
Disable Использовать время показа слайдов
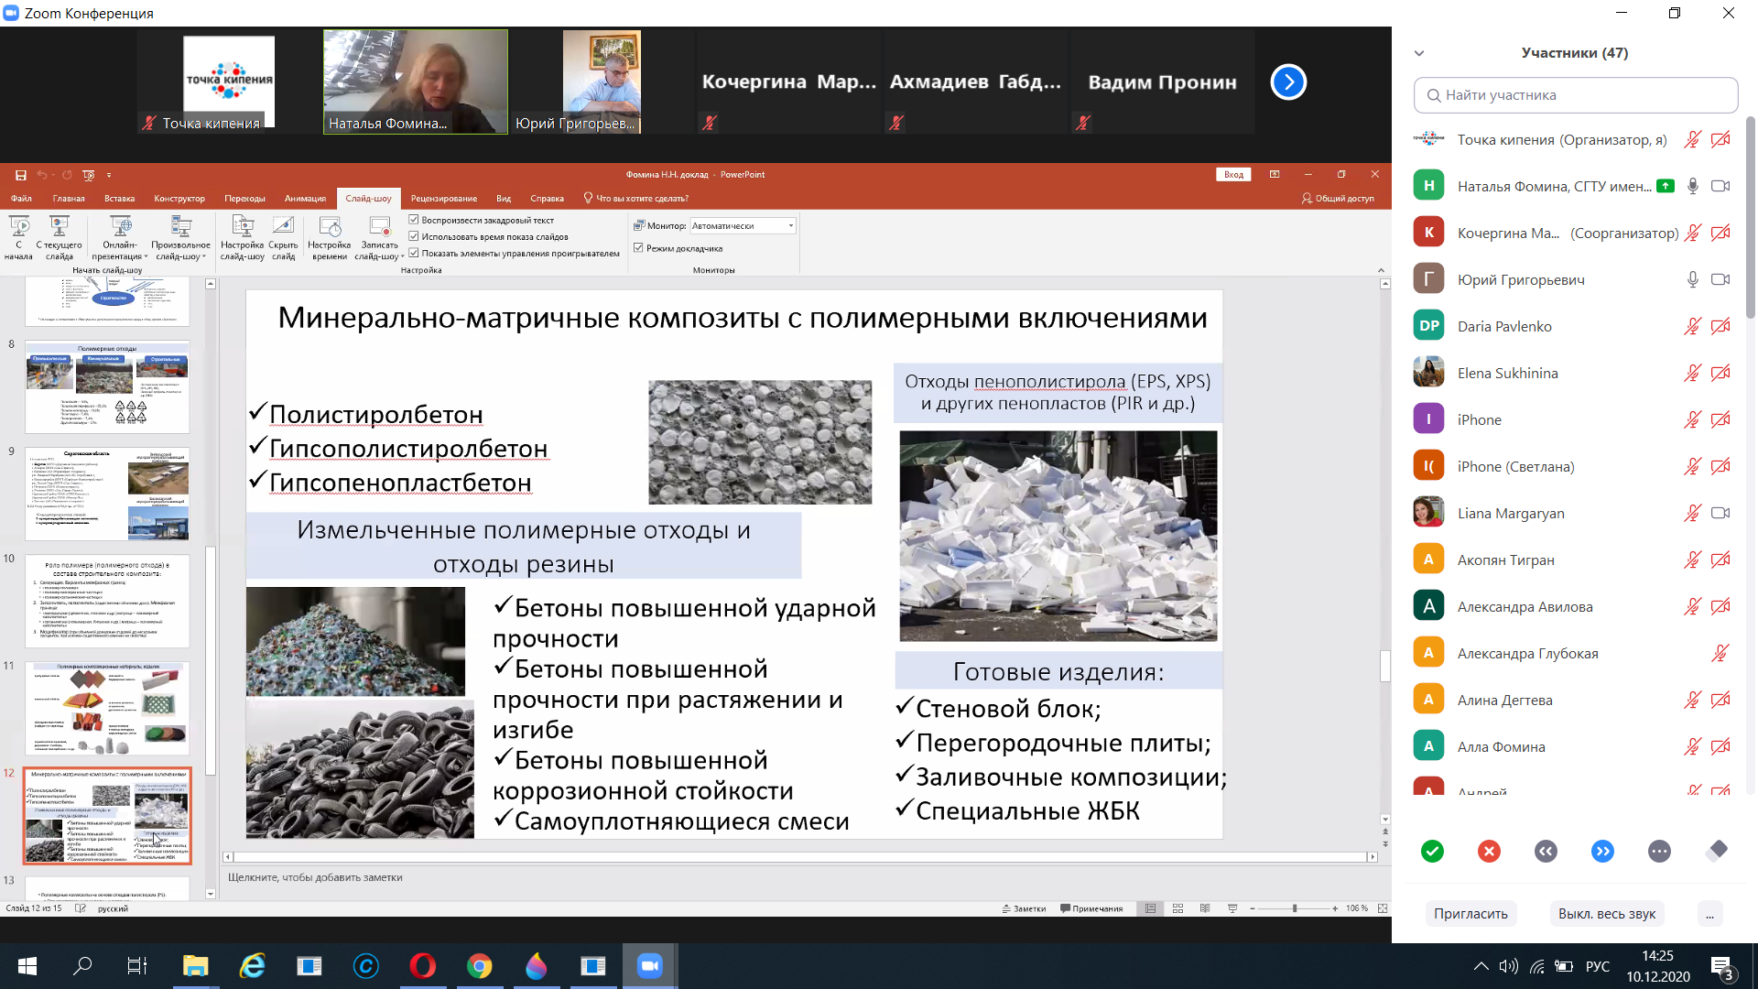tap(414, 235)
